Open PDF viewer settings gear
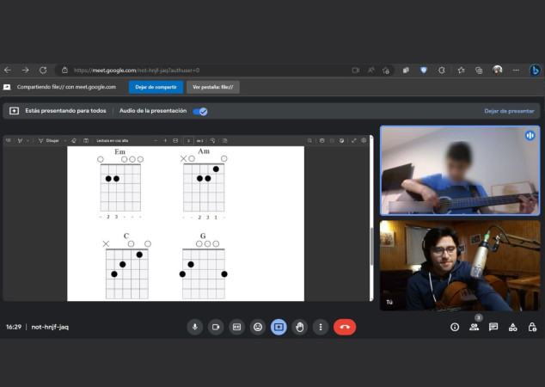The width and height of the screenshot is (545, 387). [364, 140]
